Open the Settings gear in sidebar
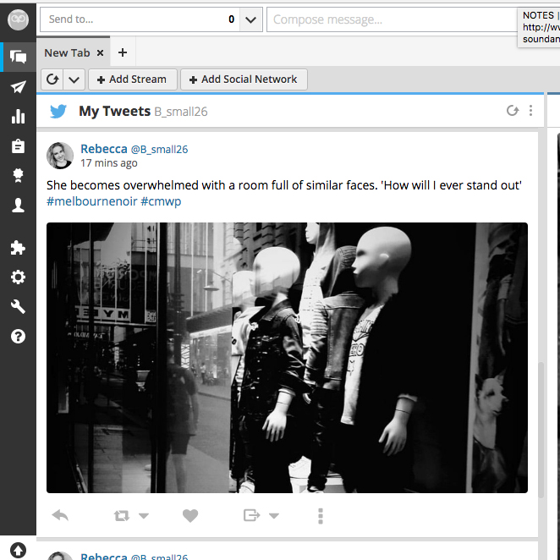The height and width of the screenshot is (560, 560). coord(18,277)
